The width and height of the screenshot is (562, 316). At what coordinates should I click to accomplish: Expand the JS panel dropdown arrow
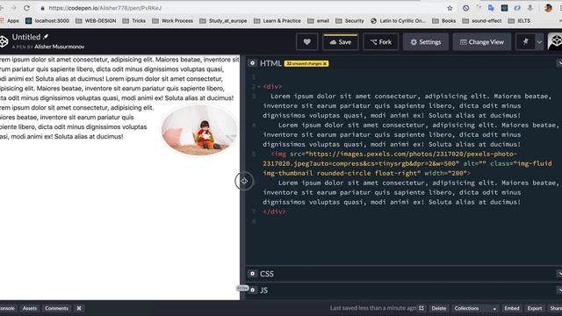[x=559, y=290]
